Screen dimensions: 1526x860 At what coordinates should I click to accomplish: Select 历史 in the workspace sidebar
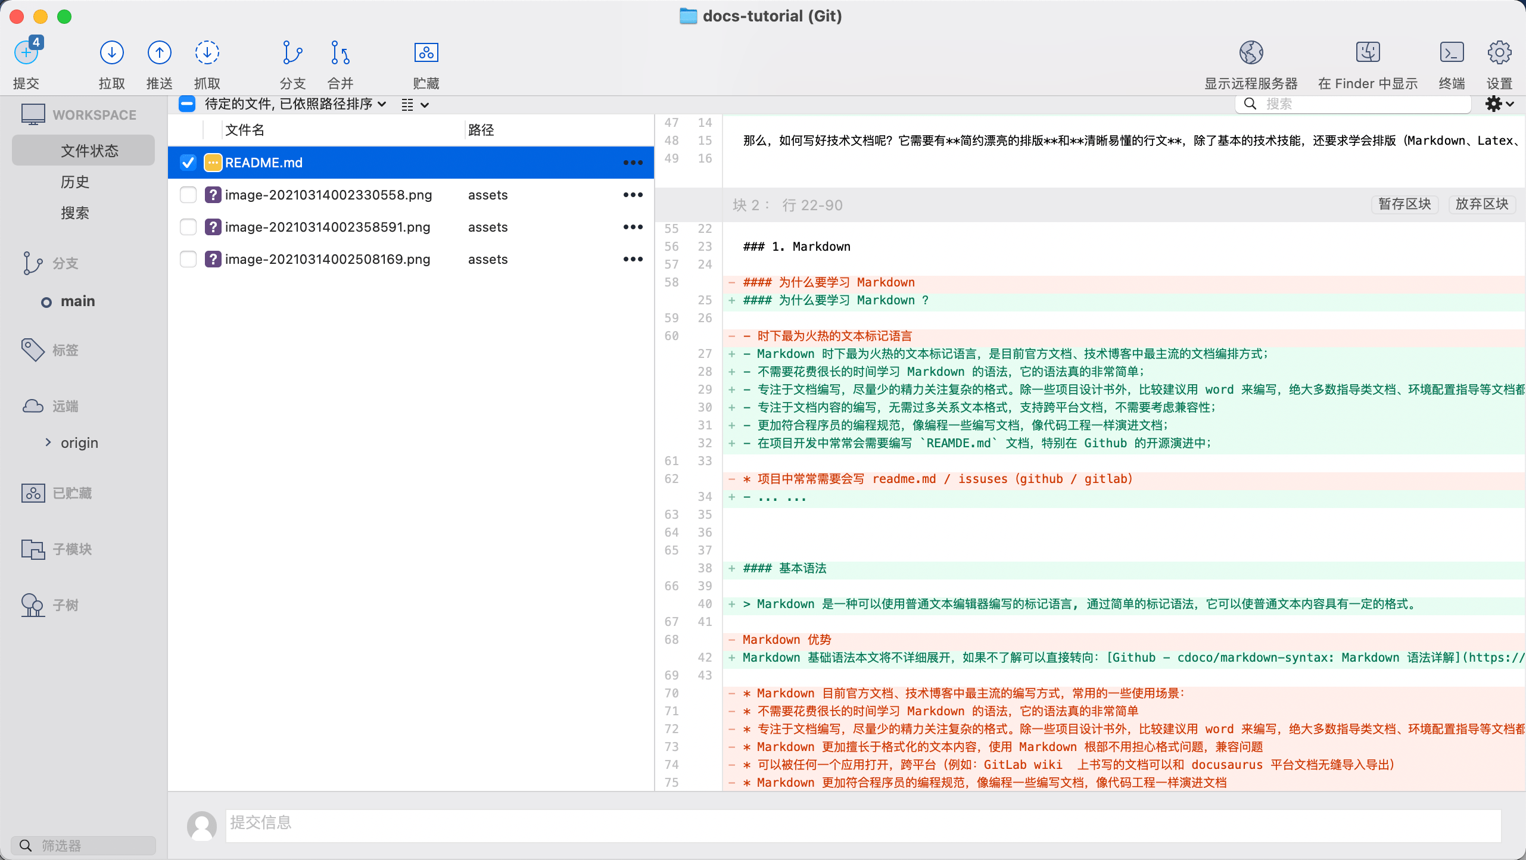pyautogui.click(x=75, y=182)
